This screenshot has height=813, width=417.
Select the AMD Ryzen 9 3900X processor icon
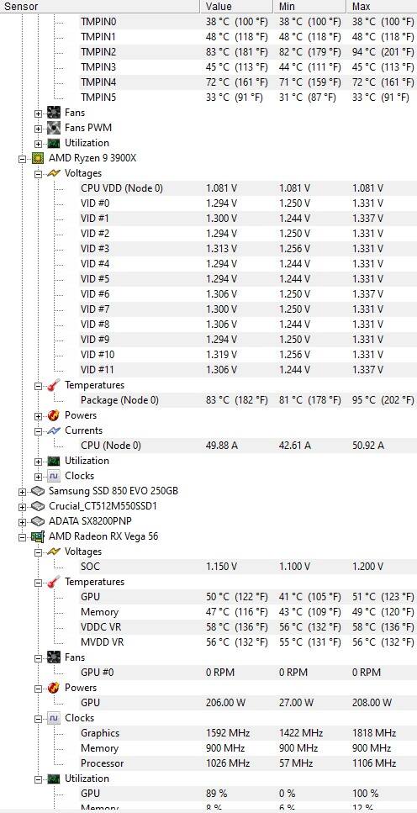(x=38, y=157)
